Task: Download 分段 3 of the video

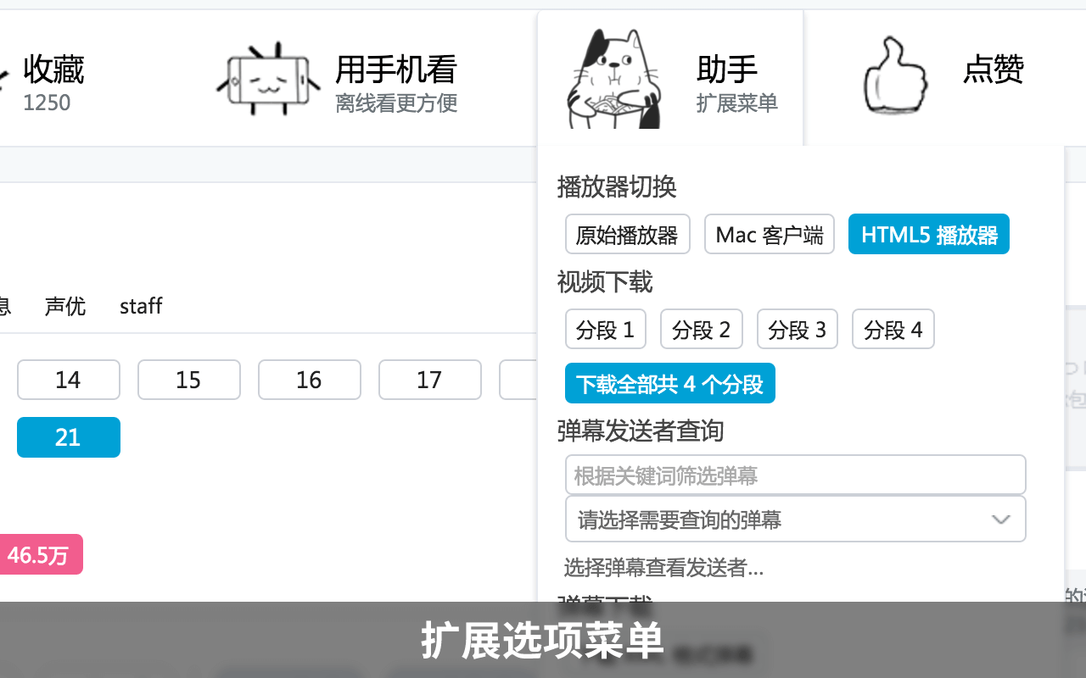Action: (797, 329)
